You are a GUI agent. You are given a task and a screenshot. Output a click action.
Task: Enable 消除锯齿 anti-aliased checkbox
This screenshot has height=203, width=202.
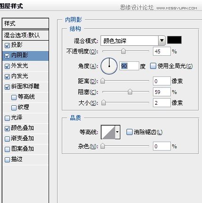click(x=129, y=132)
